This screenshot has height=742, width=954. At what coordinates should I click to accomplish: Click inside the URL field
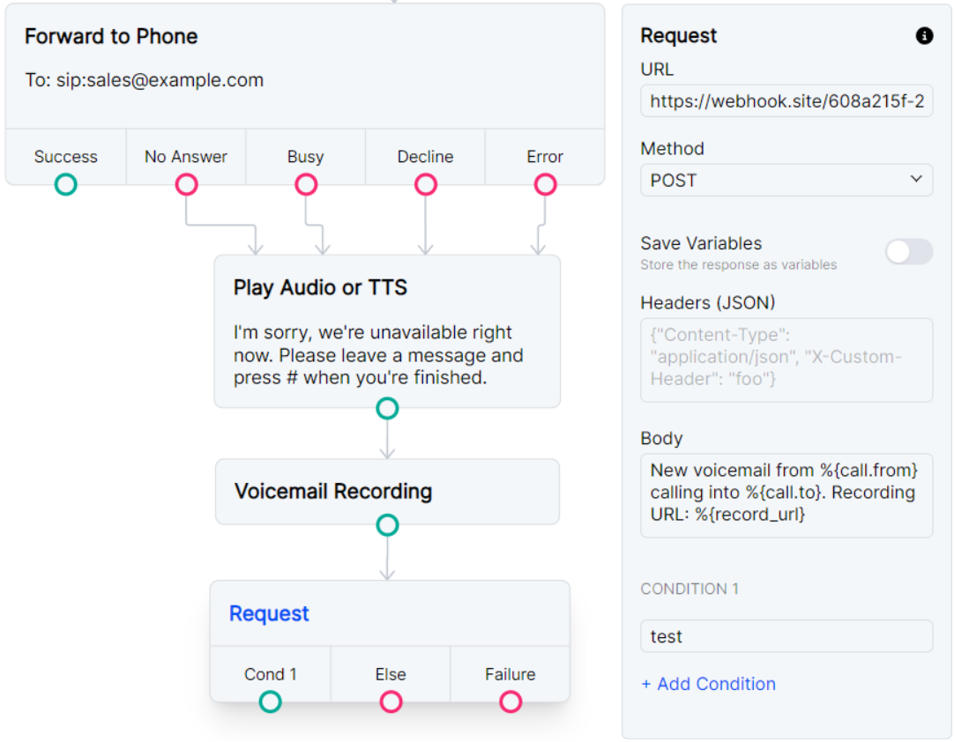[786, 100]
